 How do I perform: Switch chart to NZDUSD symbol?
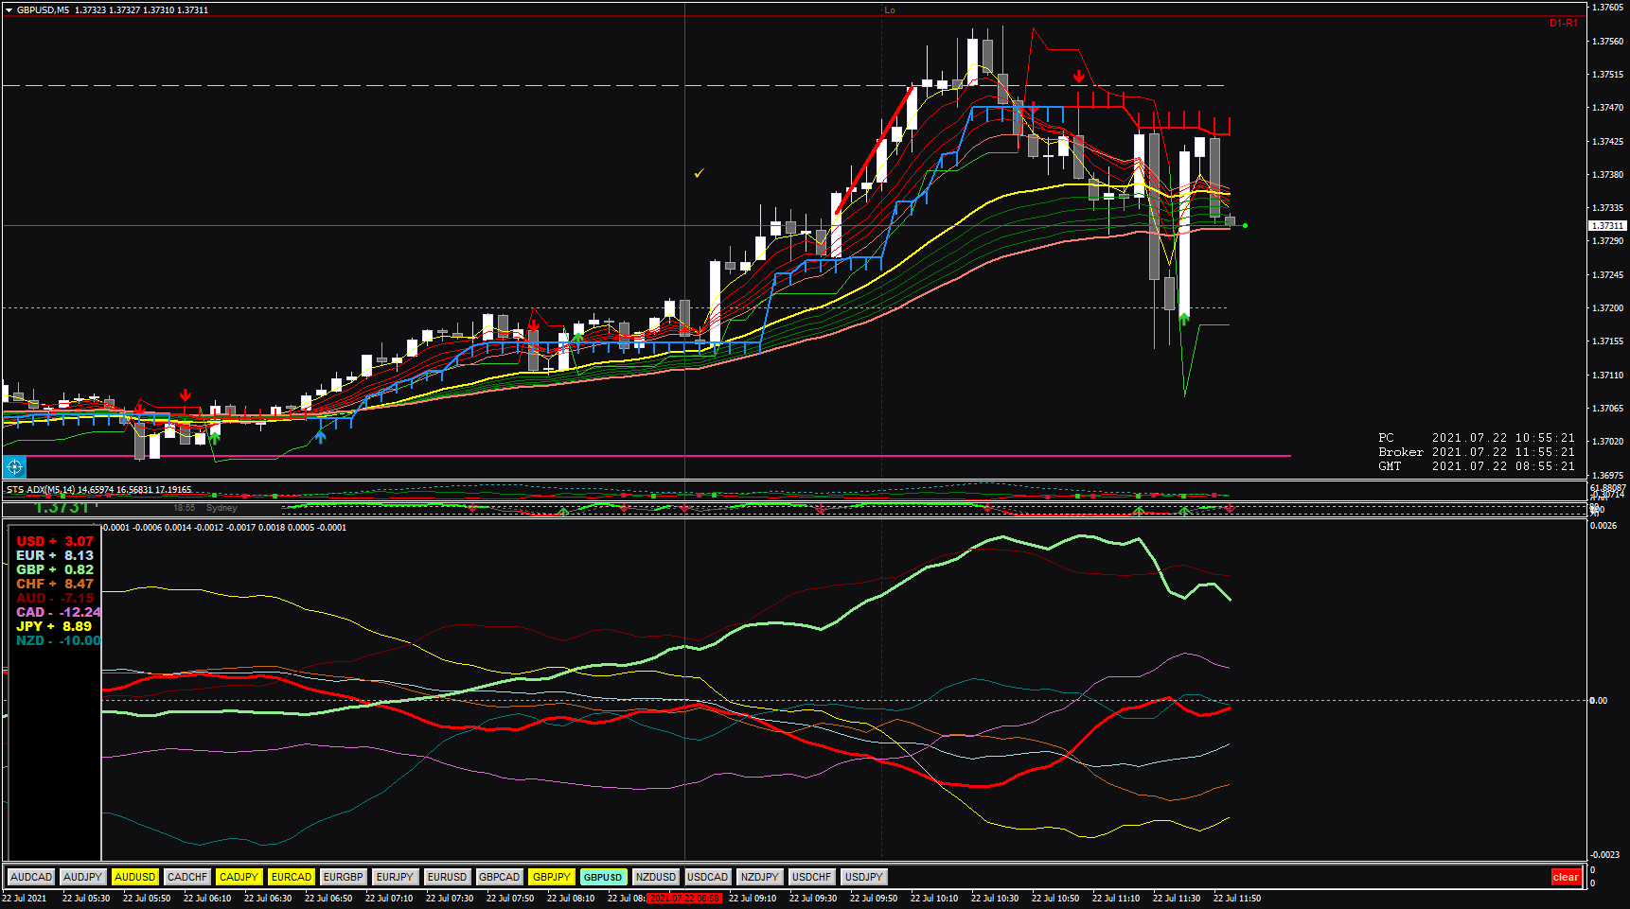[x=656, y=877]
